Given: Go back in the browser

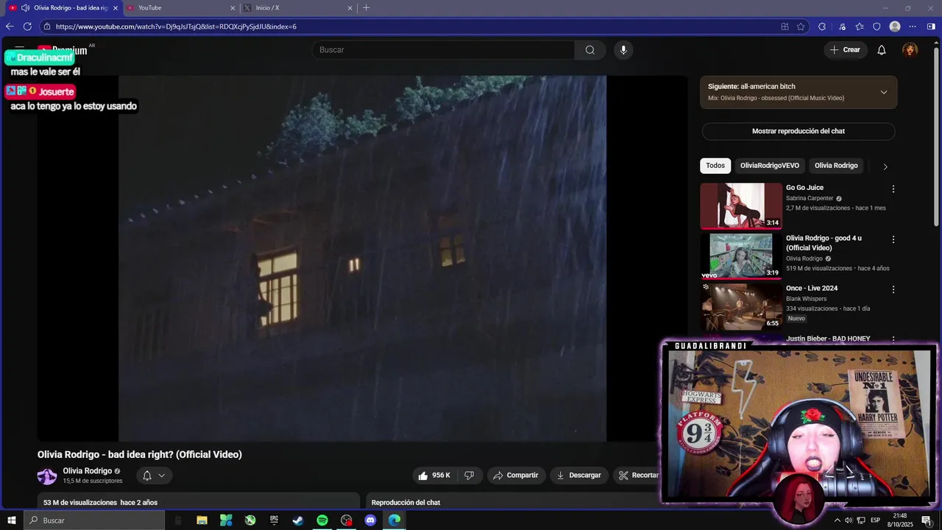Looking at the screenshot, I should tap(10, 26).
